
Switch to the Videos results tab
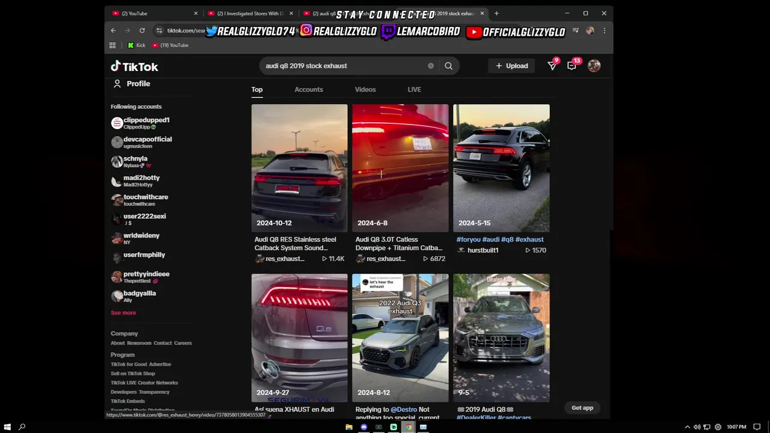click(x=365, y=90)
